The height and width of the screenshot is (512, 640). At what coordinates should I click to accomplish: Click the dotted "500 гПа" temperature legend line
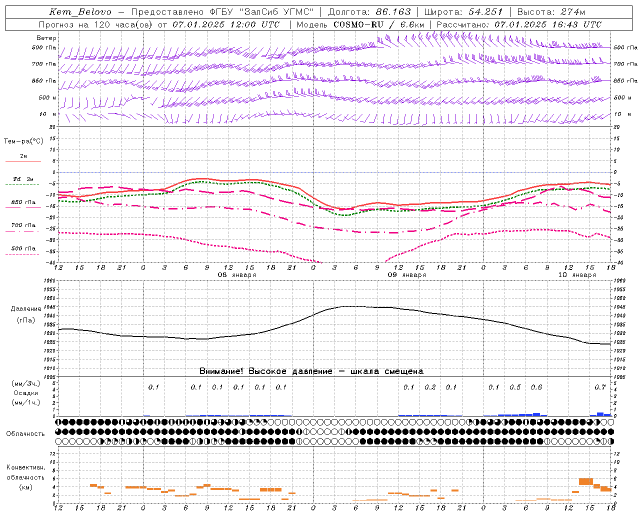[x=22, y=254]
